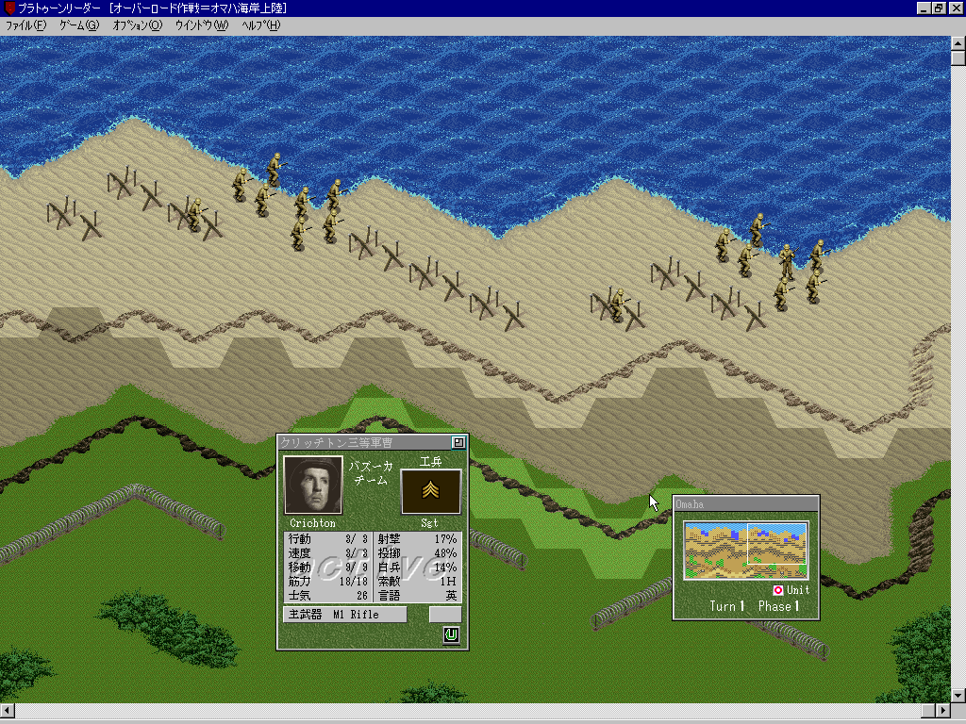Screen dimensions: 966x724
Task: Select the lone soldier behind left beach obstacles
Action: point(194,214)
